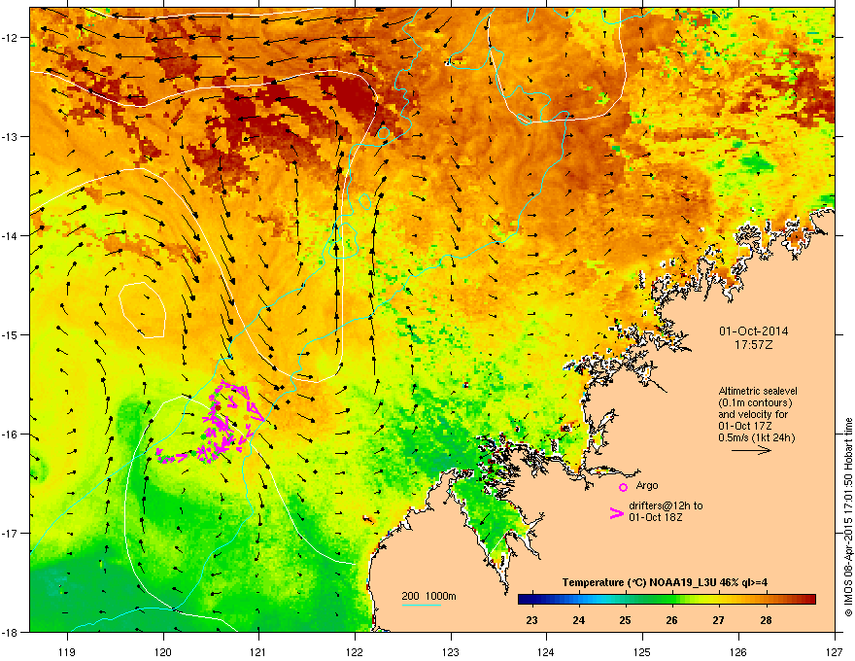Click the color bar label 23

coord(531,620)
